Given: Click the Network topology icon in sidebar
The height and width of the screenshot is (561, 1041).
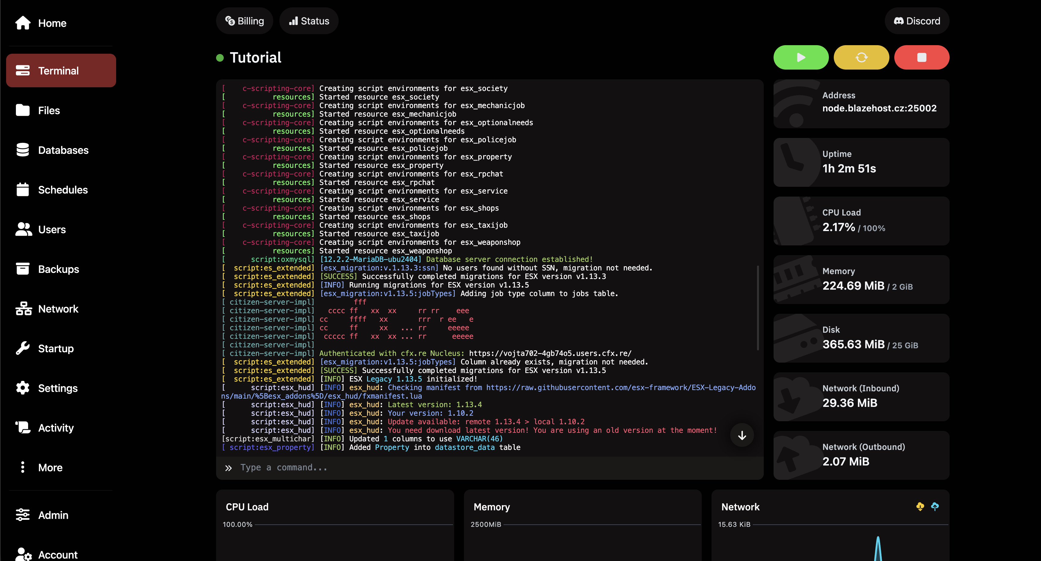Looking at the screenshot, I should pos(24,308).
